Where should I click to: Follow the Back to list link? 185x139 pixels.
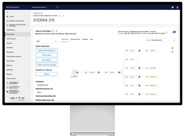38,13
